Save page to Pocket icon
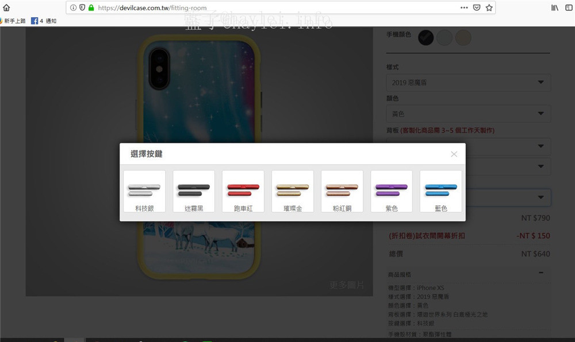 point(477,7)
